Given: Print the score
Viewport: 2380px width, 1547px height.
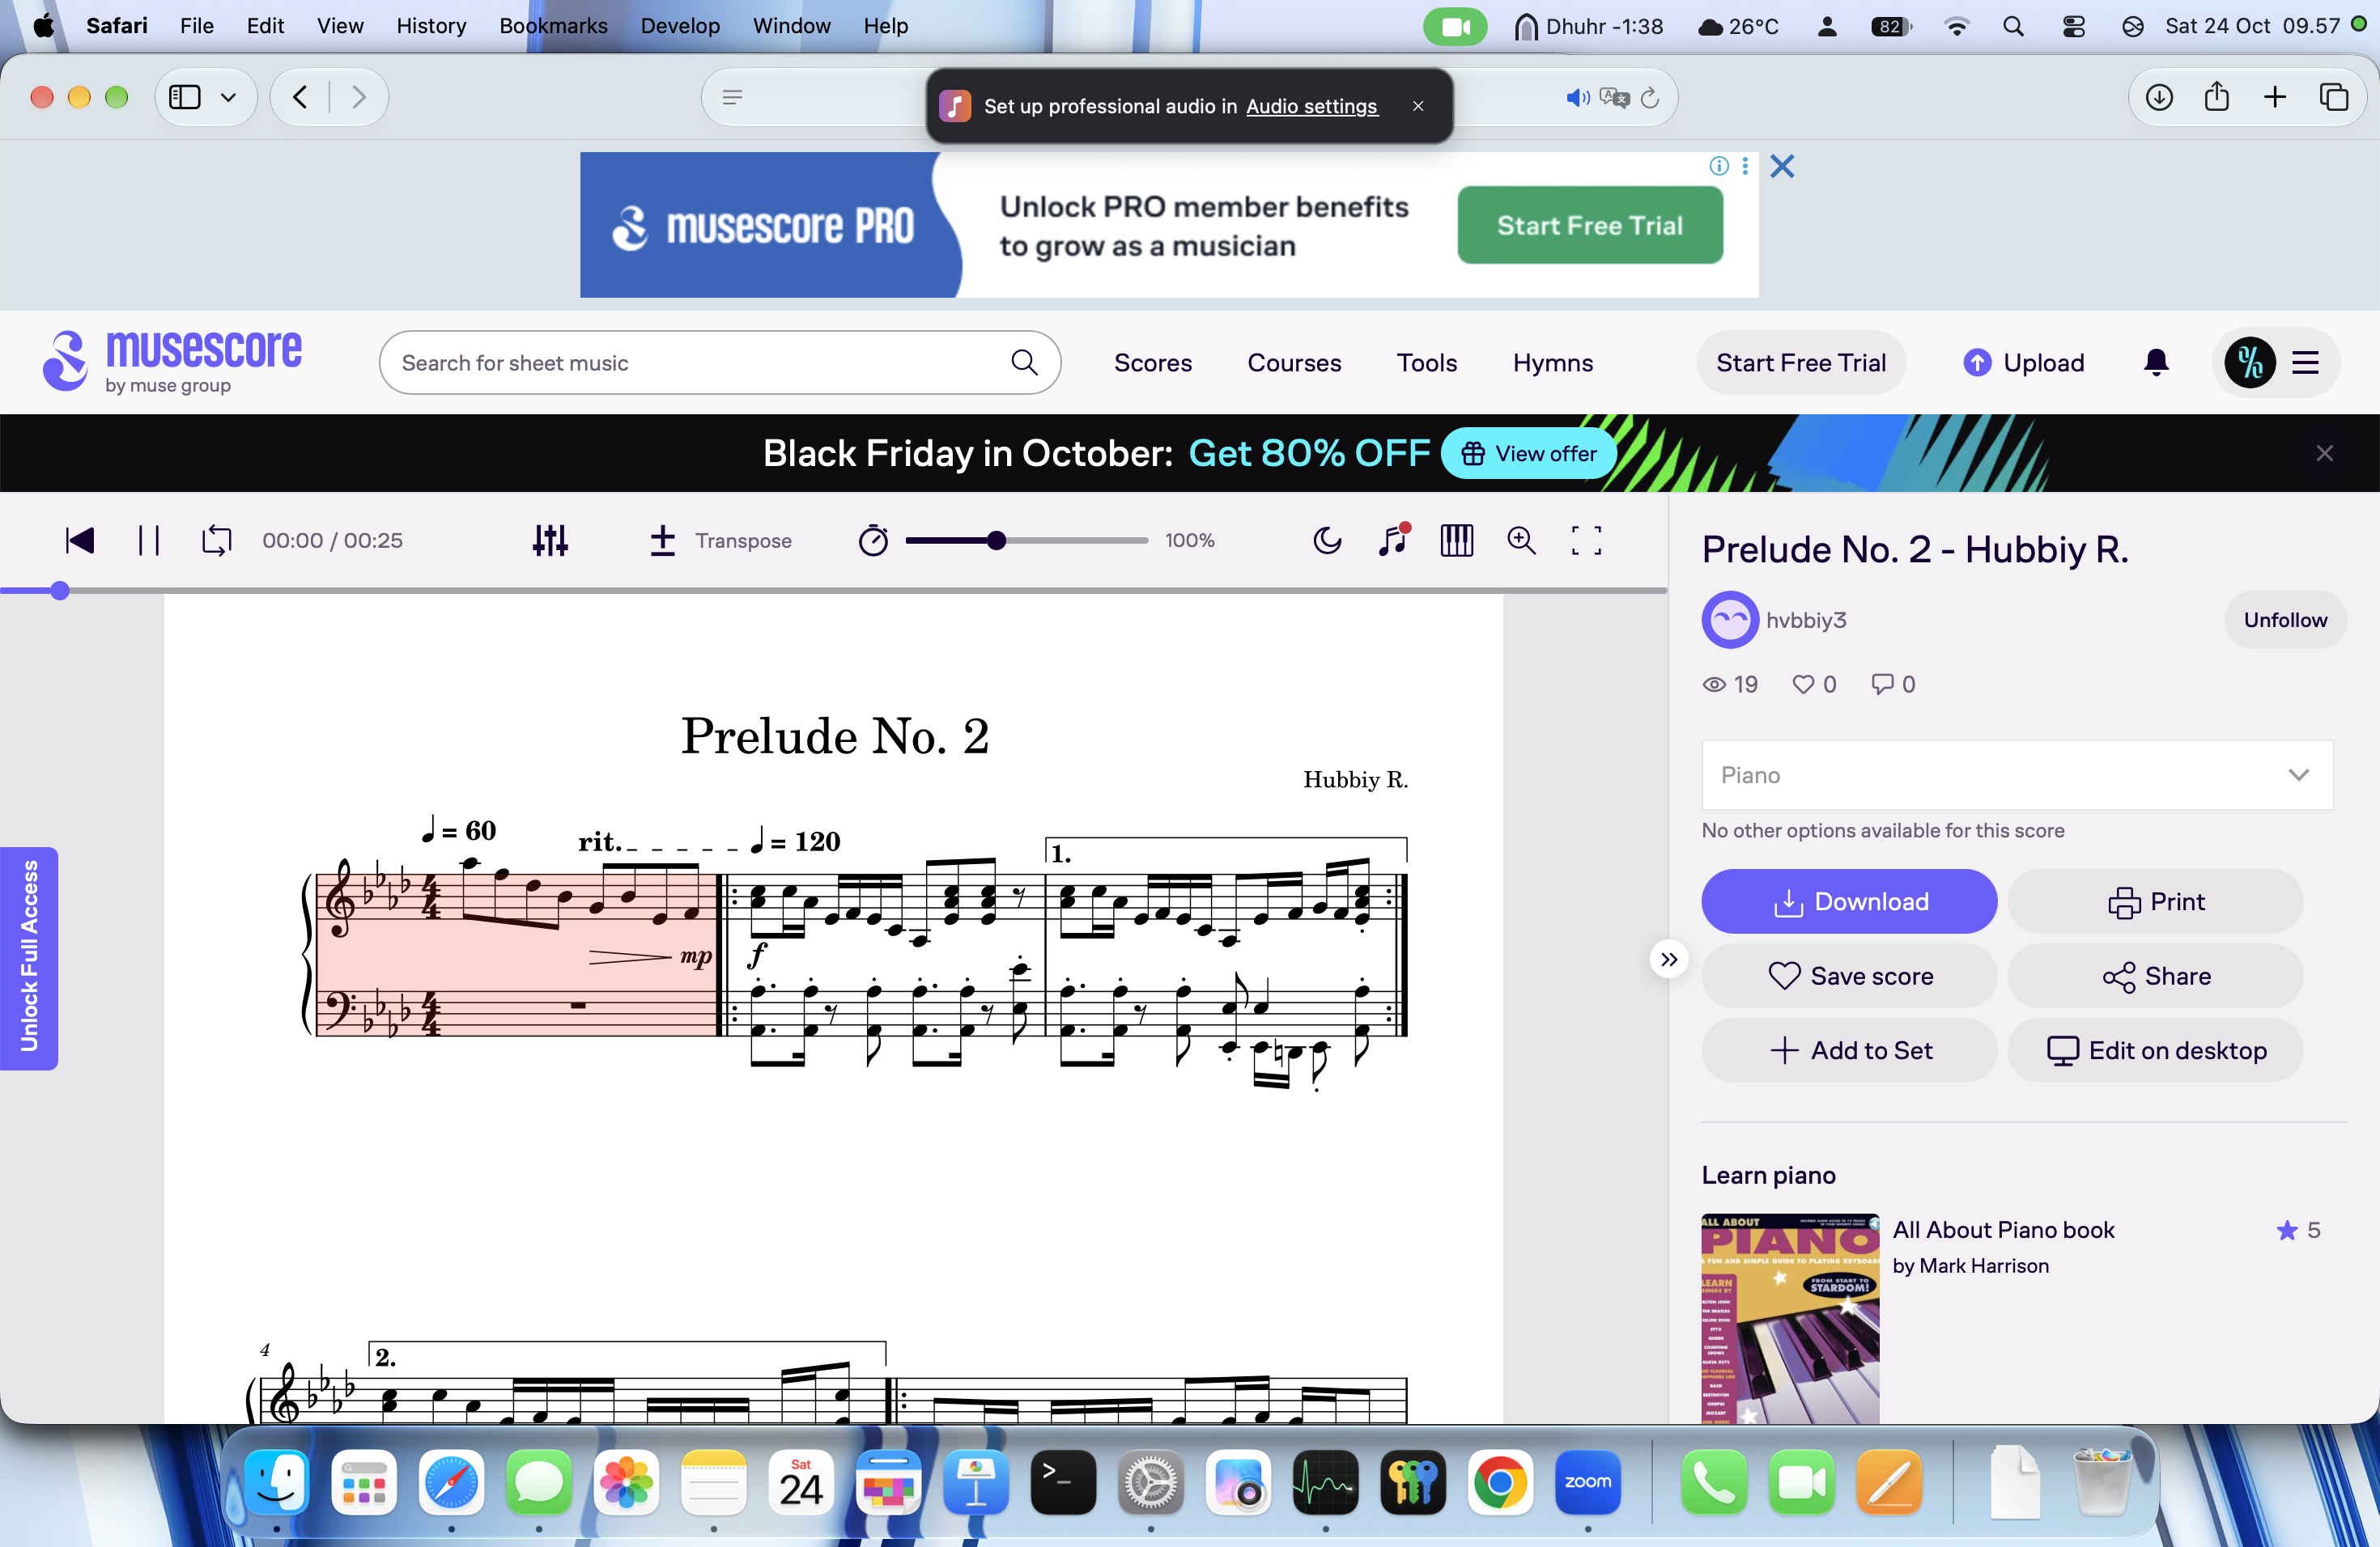Looking at the screenshot, I should [x=2155, y=901].
